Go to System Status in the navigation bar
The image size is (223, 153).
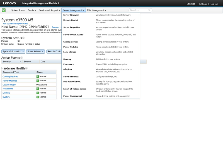click(x=18, y=10)
